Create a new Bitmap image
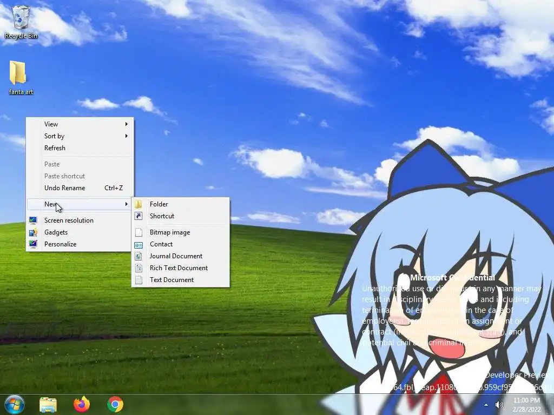This screenshot has width=554, height=415. 181,232
